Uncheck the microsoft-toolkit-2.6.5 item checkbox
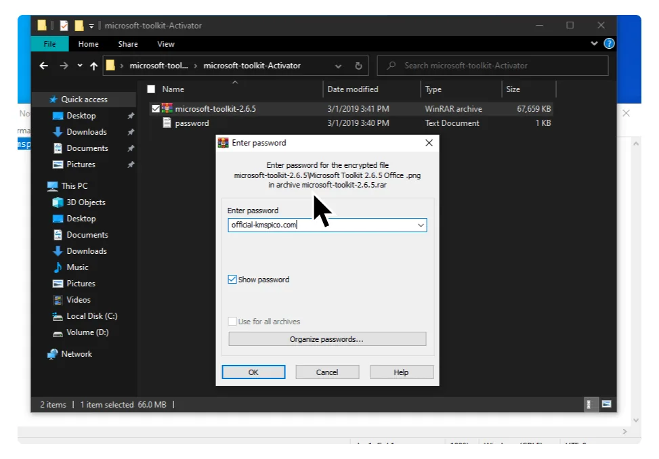This screenshot has height=459, width=659. pyautogui.click(x=156, y=109)
